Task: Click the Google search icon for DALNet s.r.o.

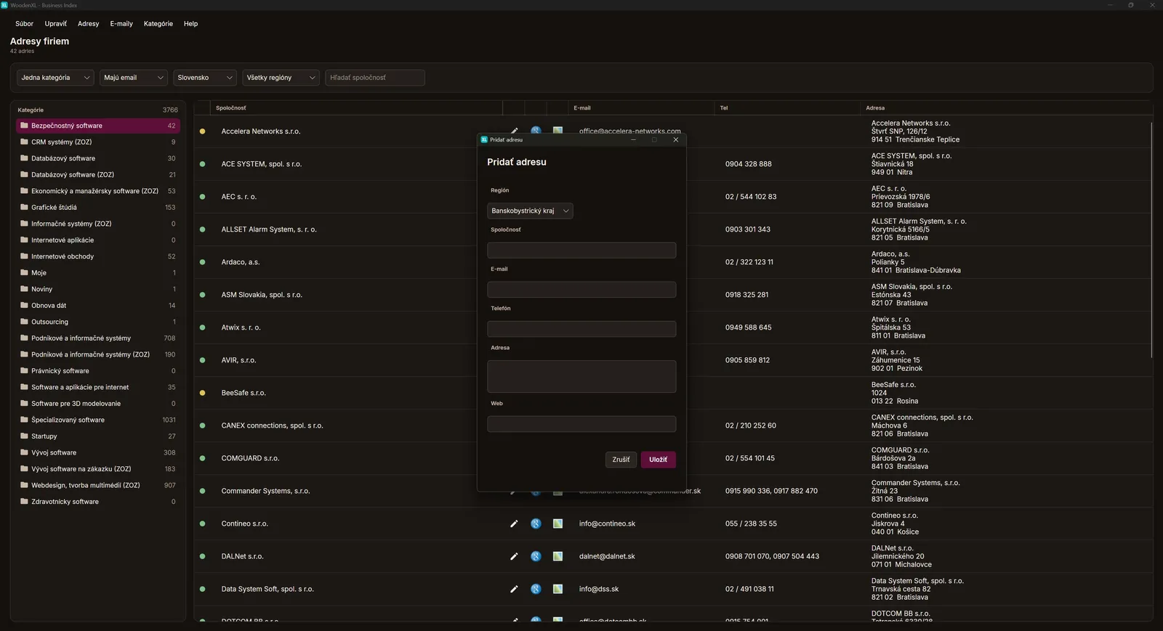Action: [x=536, y=556]
